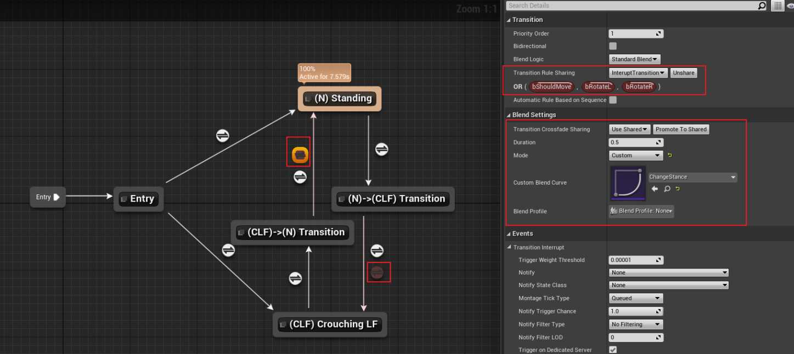
Task: Click the Promote To Shared button
Action: pos(680,129)
